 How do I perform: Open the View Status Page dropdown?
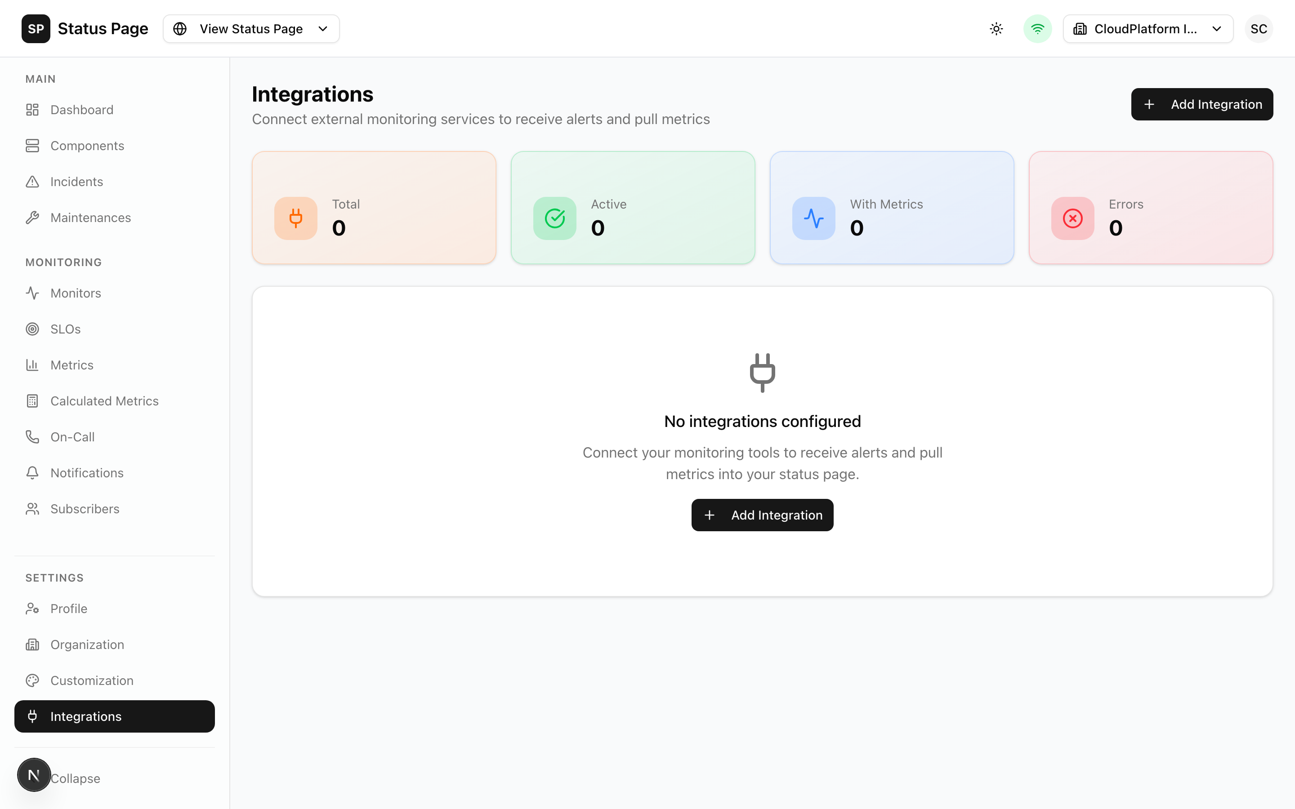(x=250, y=28)
